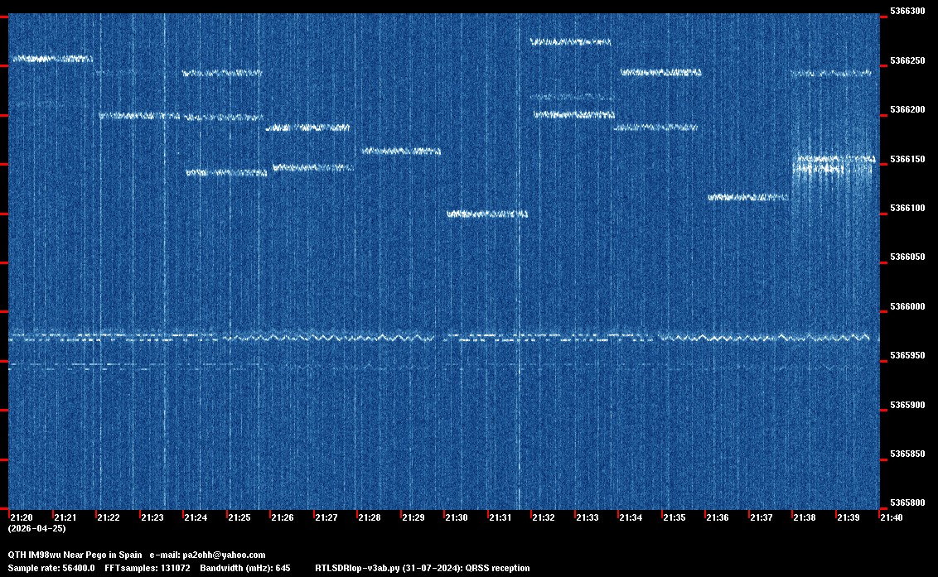Click the Sample rate: 56400.0 text
Viewport: 938px width, 577px height.
[x=51, y=568]
